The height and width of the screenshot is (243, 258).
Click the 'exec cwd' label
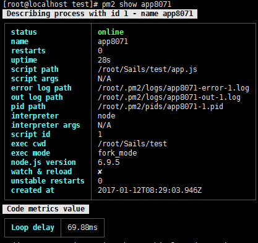[28, 144]
